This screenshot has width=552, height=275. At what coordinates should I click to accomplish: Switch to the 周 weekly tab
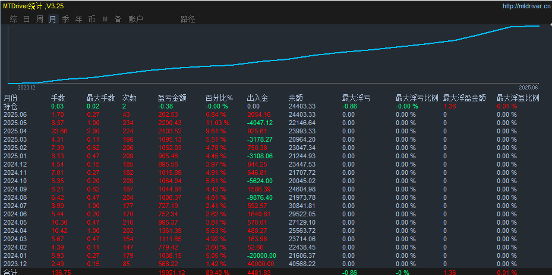point(40,20)
